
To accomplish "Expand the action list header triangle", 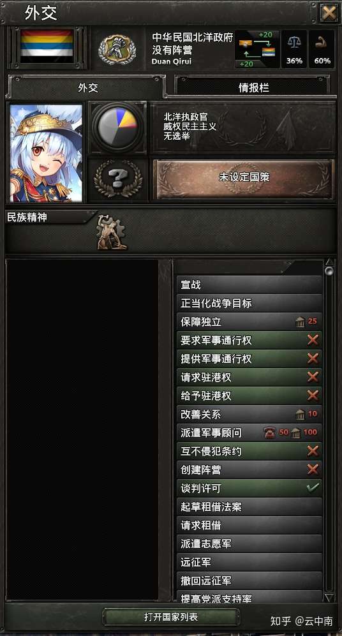I will click(x=288, y=266).
